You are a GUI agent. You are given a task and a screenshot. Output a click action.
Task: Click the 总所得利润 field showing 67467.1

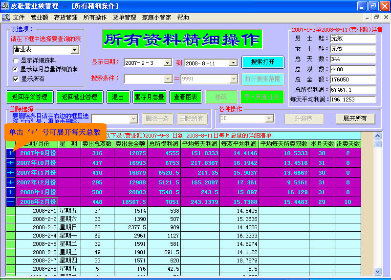point(353,90)
